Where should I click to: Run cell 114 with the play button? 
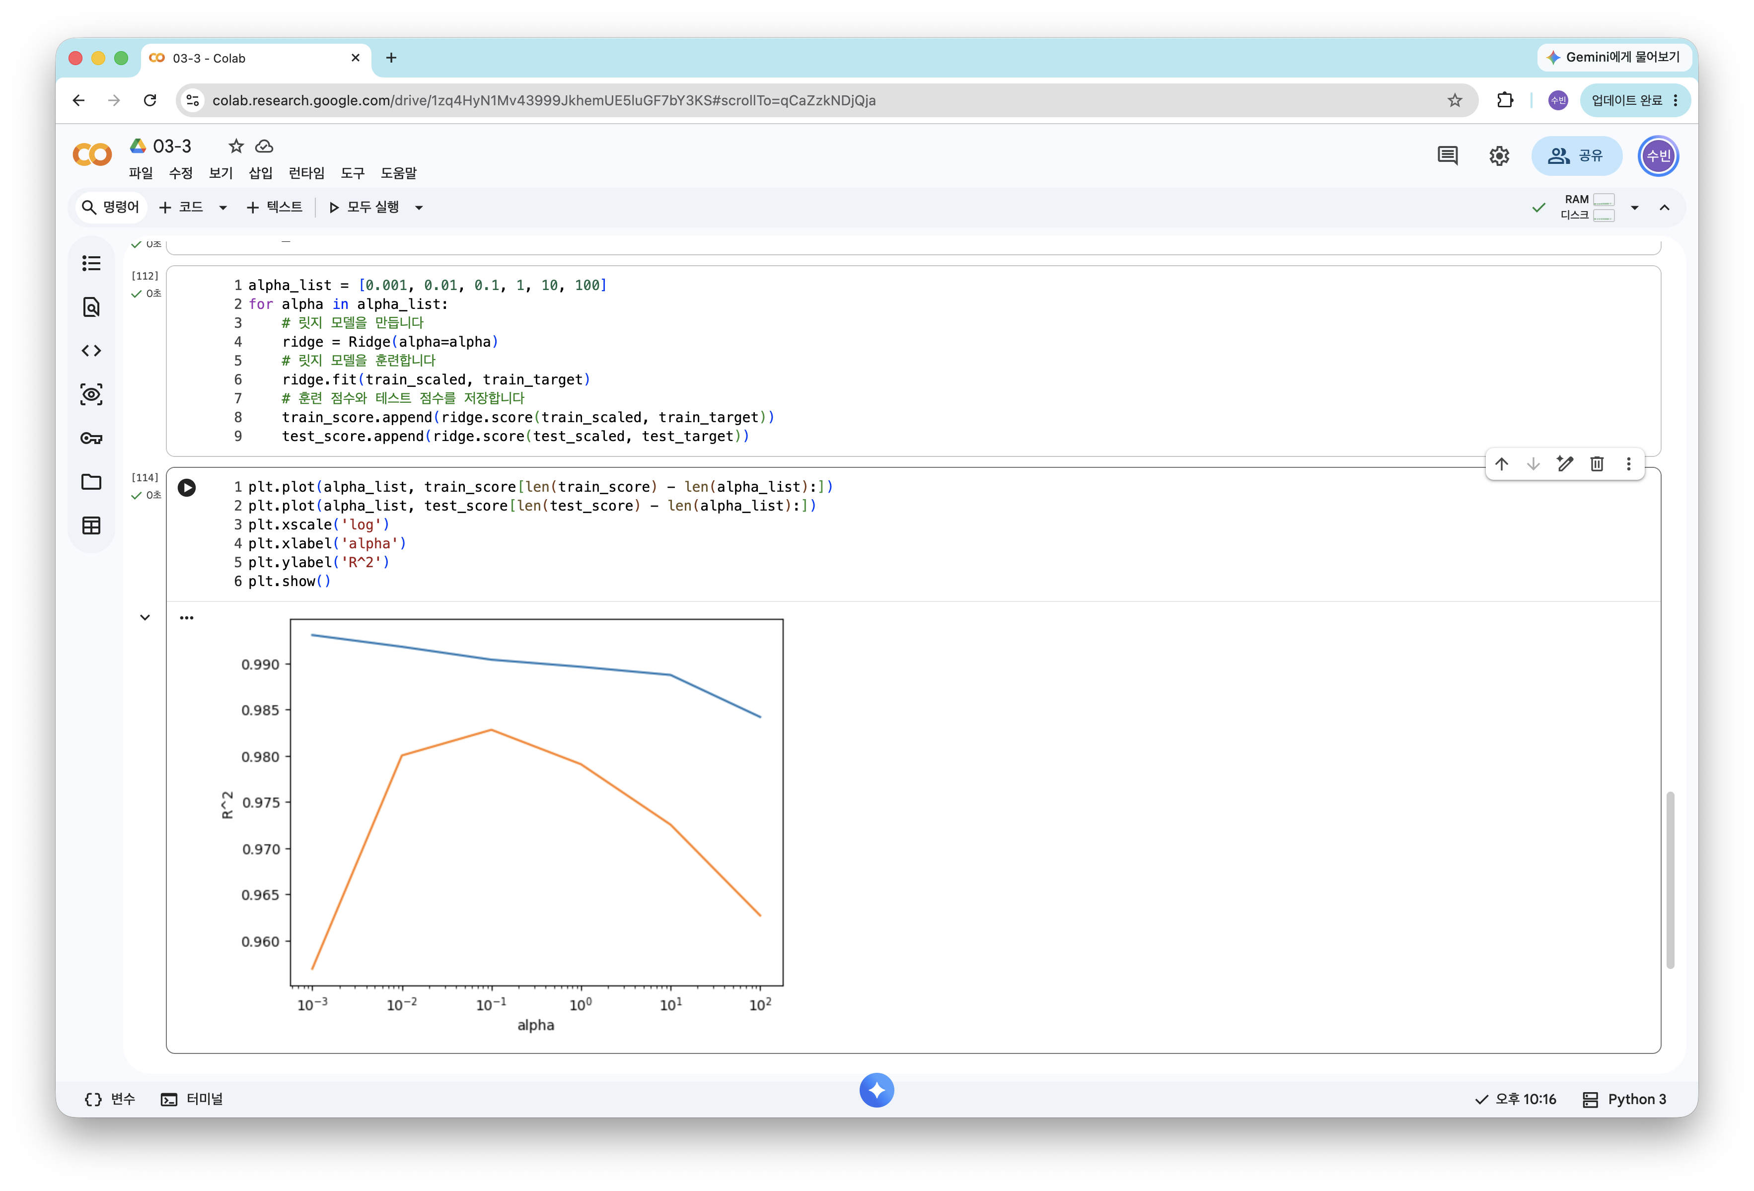(x=186, y=488)
